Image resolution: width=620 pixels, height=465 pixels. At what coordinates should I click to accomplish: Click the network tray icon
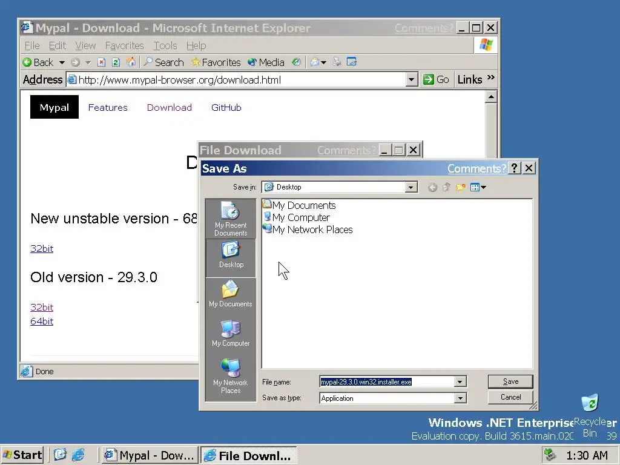[550, 455]
